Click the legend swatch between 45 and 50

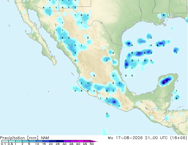tap(87, 141)
